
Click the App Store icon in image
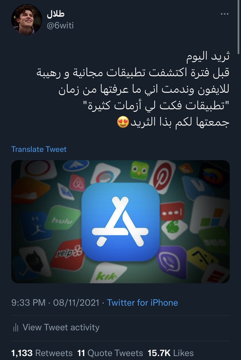[x=120, y=222]
